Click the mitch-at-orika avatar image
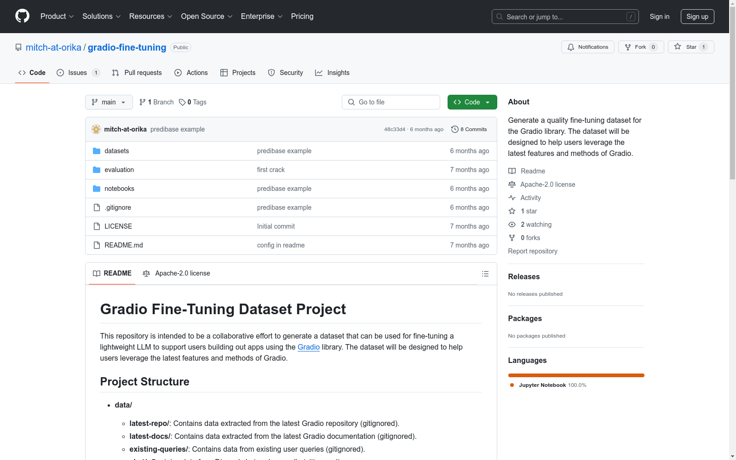This screenshot has height=460, width=736. click(96, 129)
